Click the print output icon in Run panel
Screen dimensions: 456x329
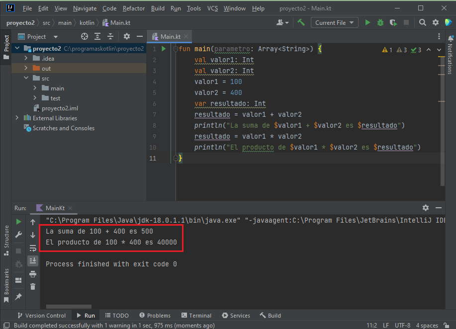click(33, 274)
